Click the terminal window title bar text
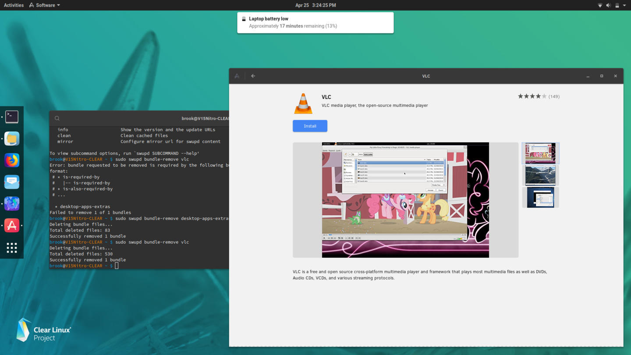The width and height of the screenshot is (631, 355). (x=205, y=118)
